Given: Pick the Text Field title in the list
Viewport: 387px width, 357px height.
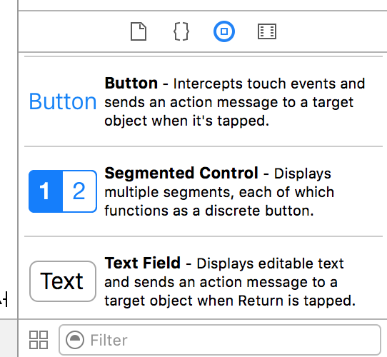Looking at the screenshot, I should pyautogui.click(x=142, y=263).
